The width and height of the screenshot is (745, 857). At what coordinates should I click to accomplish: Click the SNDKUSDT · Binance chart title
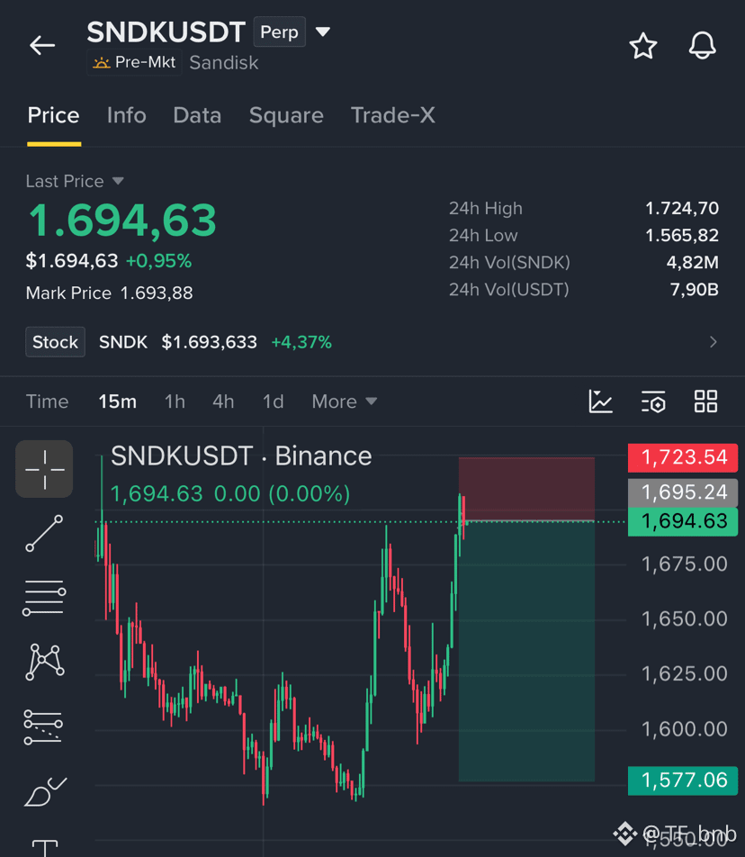(x=241, y=456)
